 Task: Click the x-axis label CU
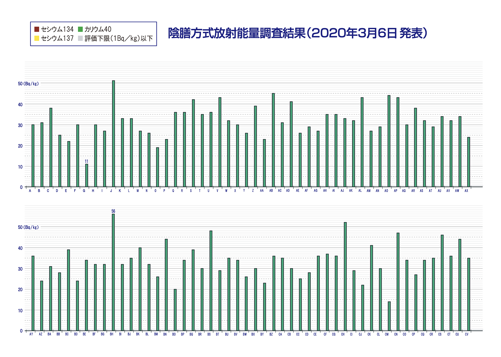[x=457, y=334]
